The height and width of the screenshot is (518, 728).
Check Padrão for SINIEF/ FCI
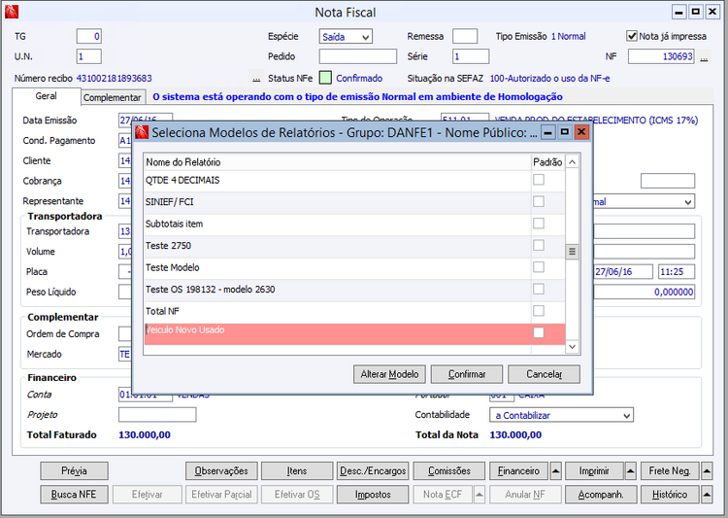point(539,201)
